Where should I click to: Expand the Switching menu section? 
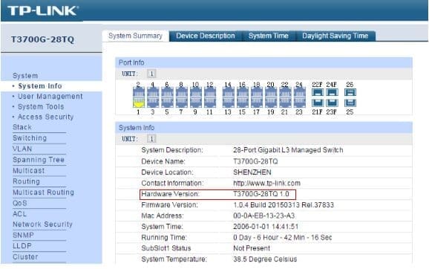pyautogui.click(x=30, y=137)
